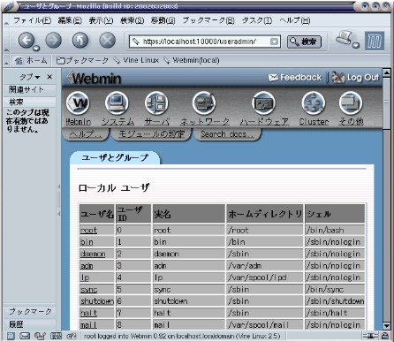
Task: Open the Back button history dropdown
Action: [x=36, y=48]
